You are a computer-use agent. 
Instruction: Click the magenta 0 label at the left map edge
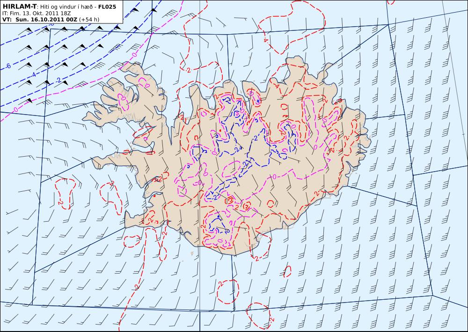coord(16,109)
